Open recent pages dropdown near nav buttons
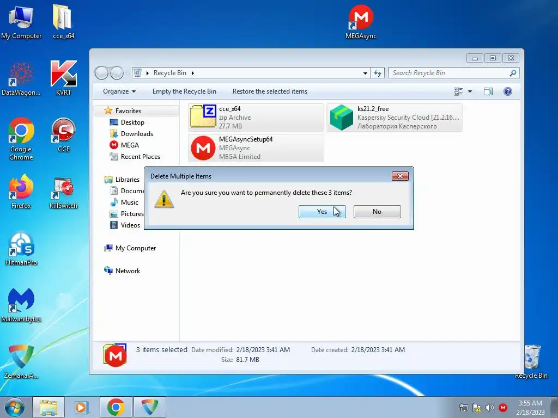The height and width of the screenshot is (418, 558). (x=128, y=73)
